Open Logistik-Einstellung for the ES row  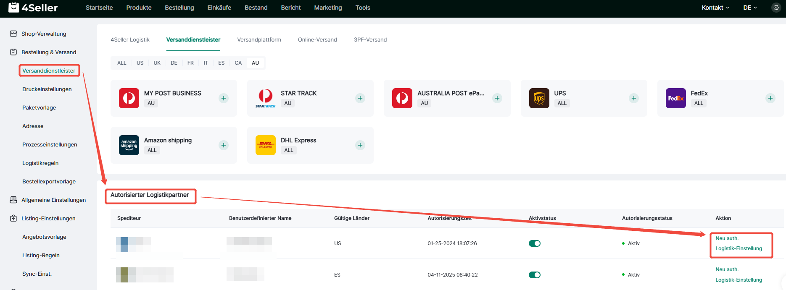coord(739,280)
